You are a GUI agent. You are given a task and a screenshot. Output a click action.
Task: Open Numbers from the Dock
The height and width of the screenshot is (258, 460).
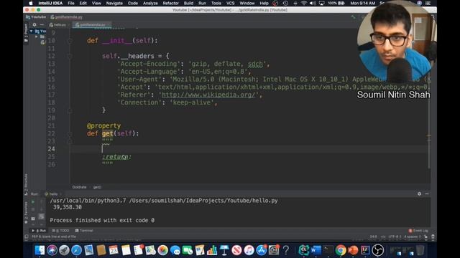[x=212, y=250]
